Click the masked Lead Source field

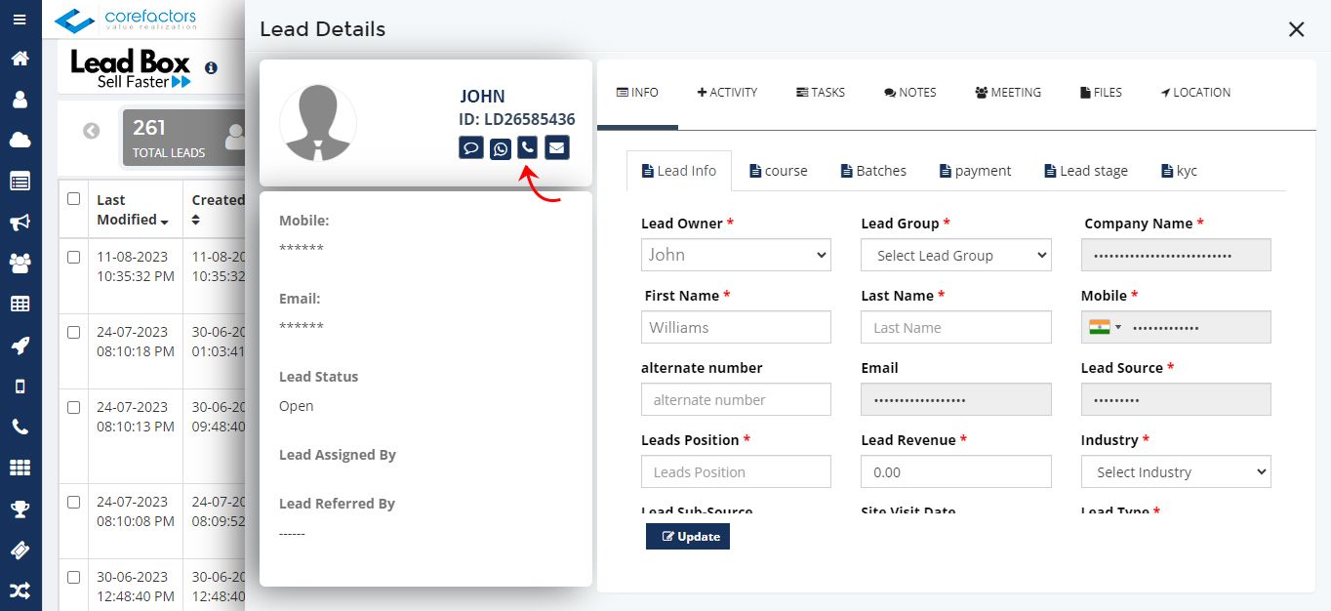tap(1176, 399)
